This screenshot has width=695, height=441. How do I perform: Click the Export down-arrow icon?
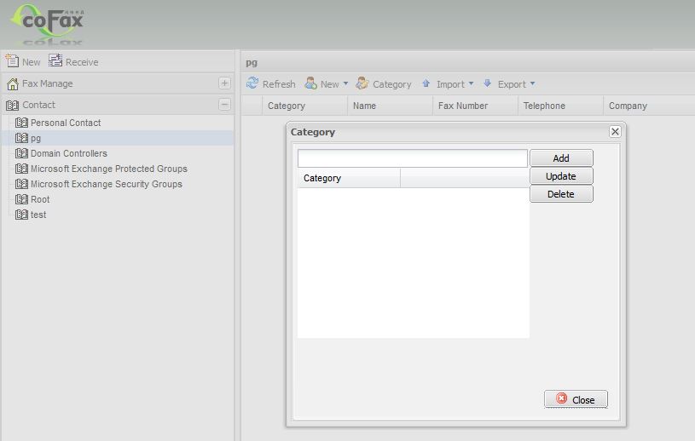487,83
